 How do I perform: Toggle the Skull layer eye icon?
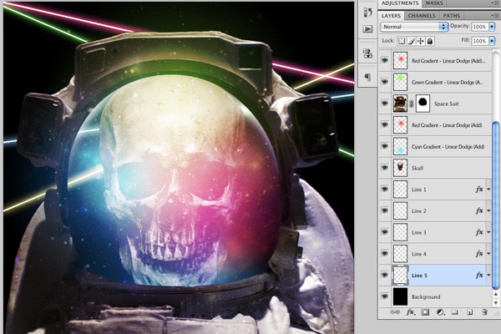pos(385,168)
